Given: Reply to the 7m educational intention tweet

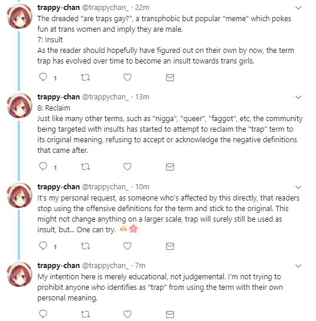Looking at the screenshot, I should pos(43,314).
